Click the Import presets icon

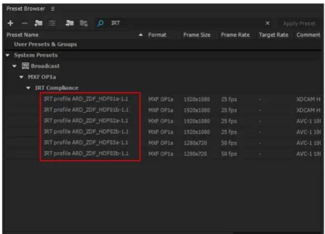pyautogui.click(x=69, y=23)
